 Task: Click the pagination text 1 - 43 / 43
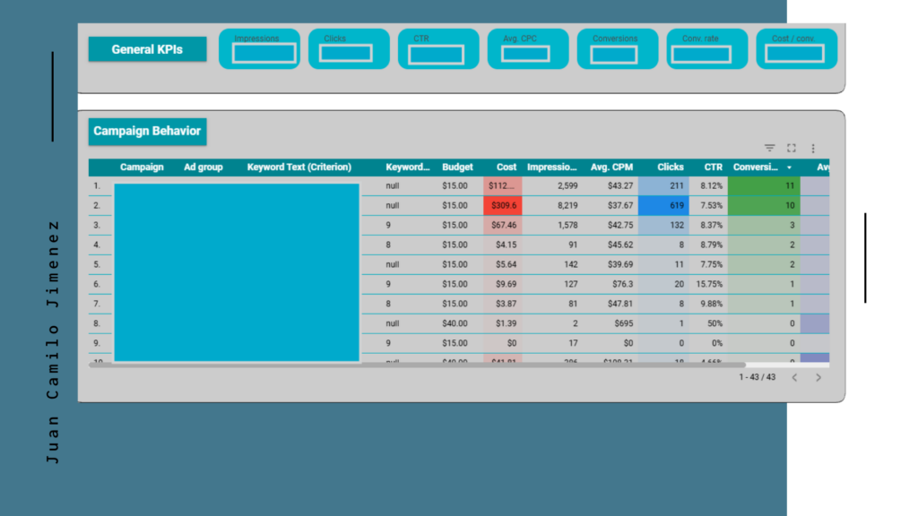pos(757,377)
